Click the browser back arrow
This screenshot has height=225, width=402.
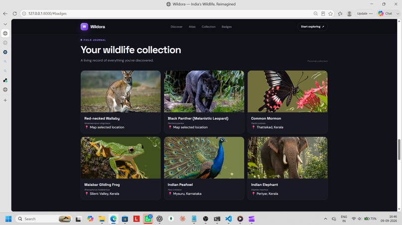(x=5, y=13)
